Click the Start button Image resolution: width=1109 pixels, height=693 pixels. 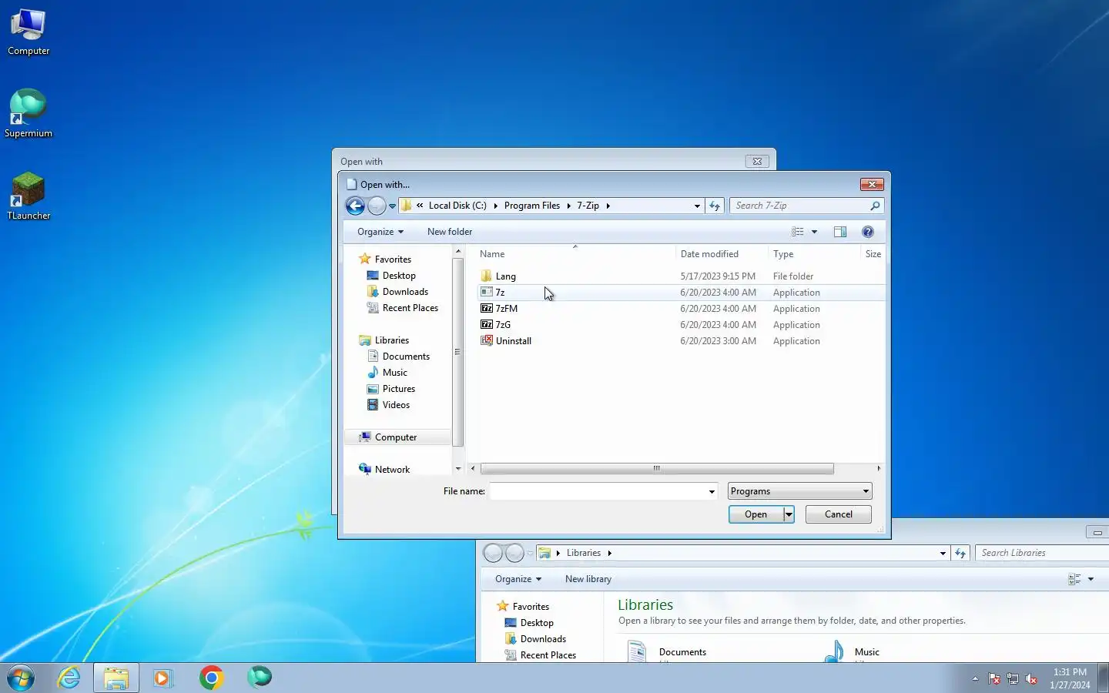pyautogui.click(x=21, y=678)
